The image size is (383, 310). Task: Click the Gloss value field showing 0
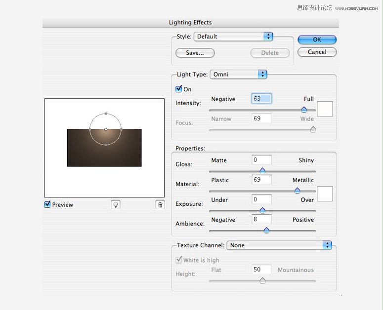coord(261,160)
